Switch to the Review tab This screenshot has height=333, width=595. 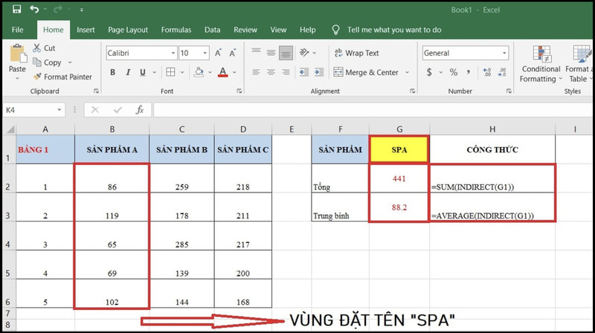click(245, 30)
